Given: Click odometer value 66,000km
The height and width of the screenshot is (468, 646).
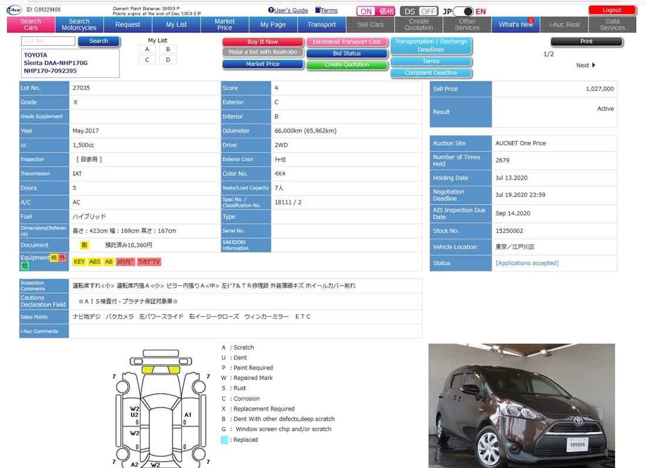Looking at the screenshot, I should [x=305, y=131].
